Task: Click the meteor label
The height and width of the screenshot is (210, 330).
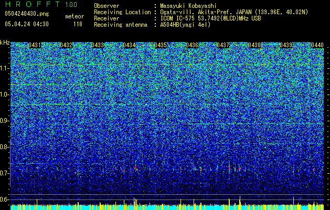Action: point(74,16)
